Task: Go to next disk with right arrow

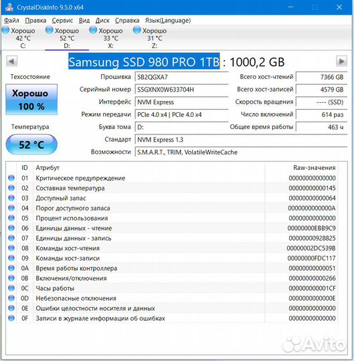Action: (x=341, y=62)
